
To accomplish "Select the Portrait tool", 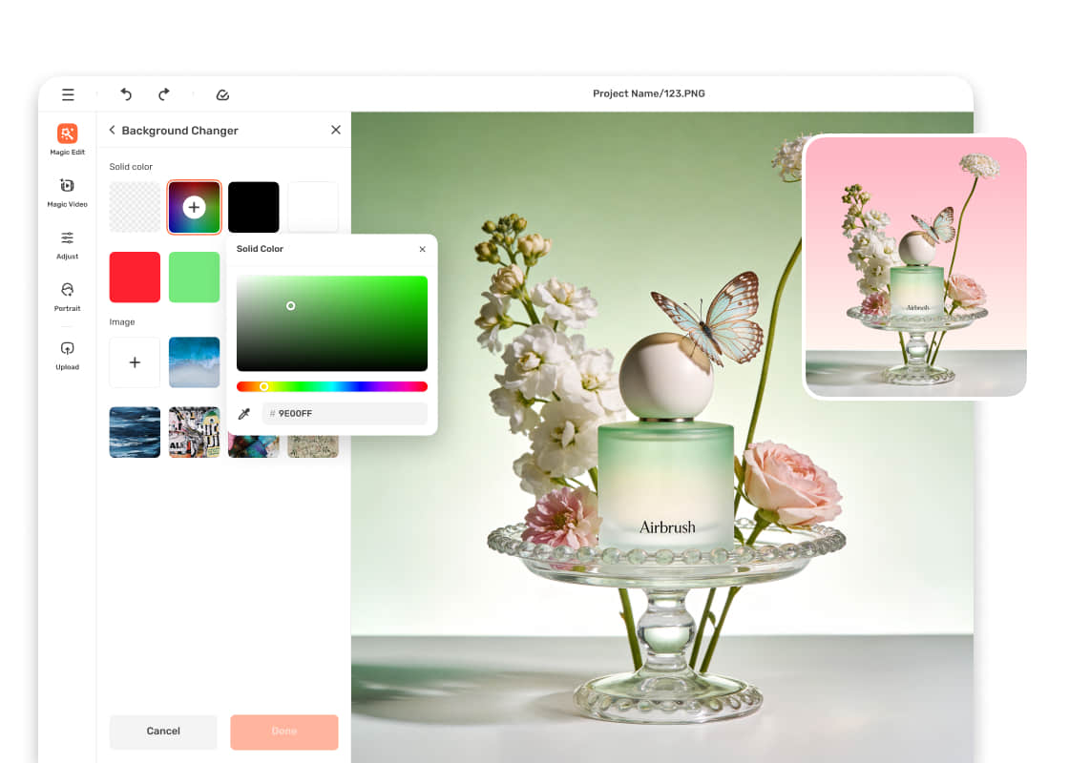I will tap(67, 296).
